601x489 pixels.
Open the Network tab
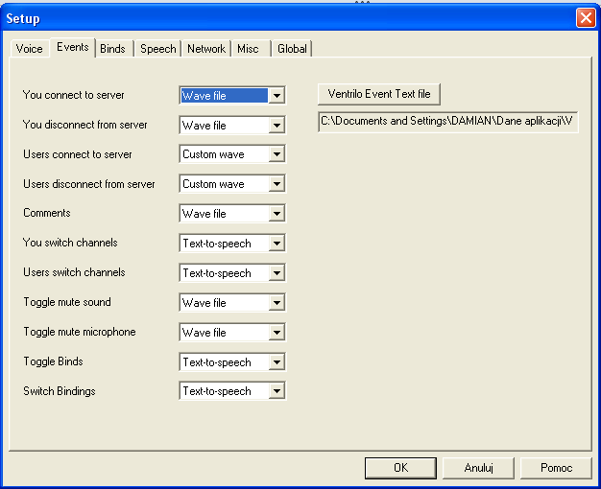(x=206, y=49)
